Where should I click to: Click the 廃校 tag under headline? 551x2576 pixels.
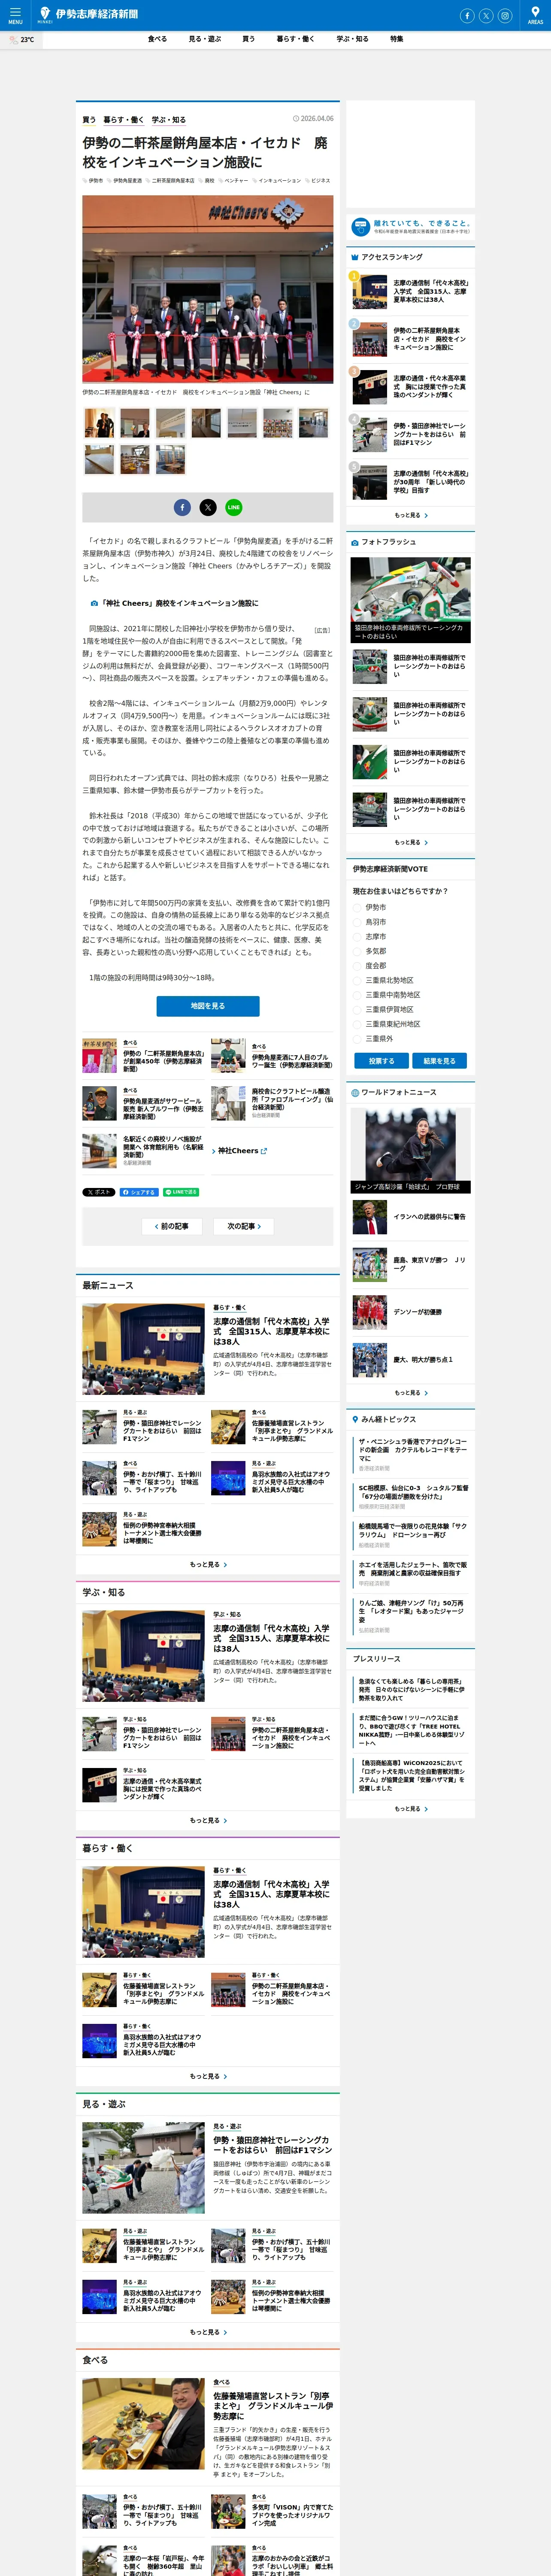209,181
